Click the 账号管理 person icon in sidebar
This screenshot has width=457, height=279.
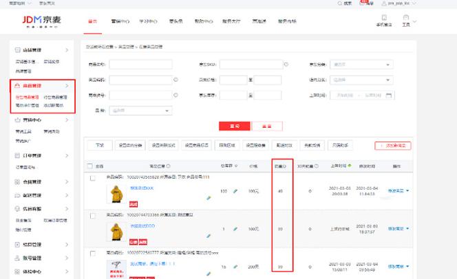pos(17,258)
